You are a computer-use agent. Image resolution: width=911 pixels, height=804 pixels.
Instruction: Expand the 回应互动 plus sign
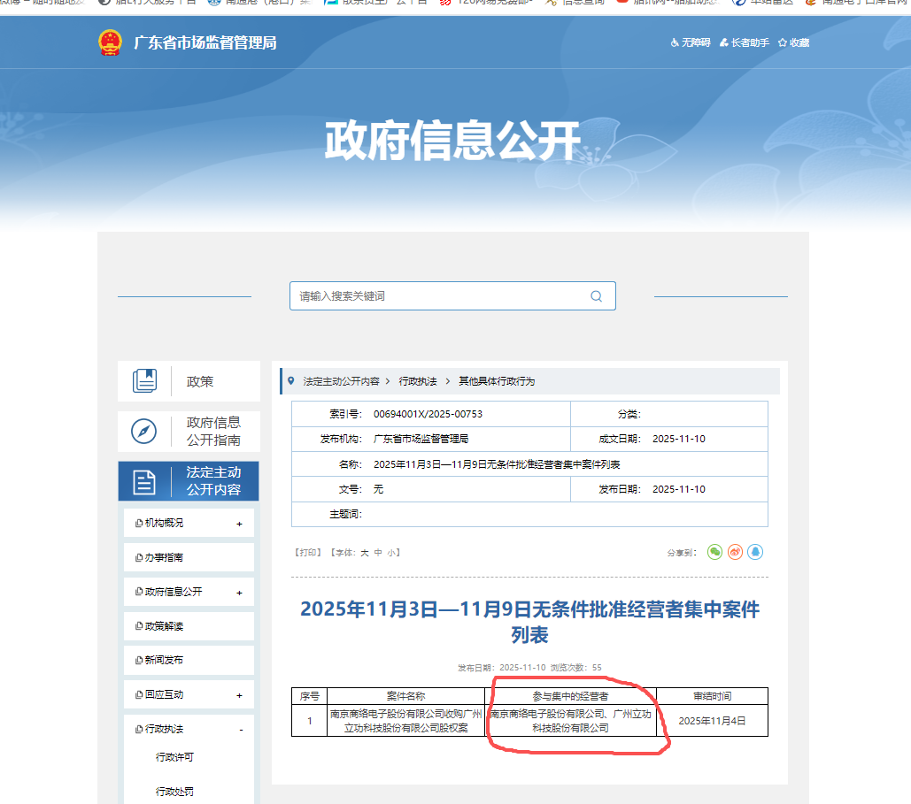tap(239, 695)
